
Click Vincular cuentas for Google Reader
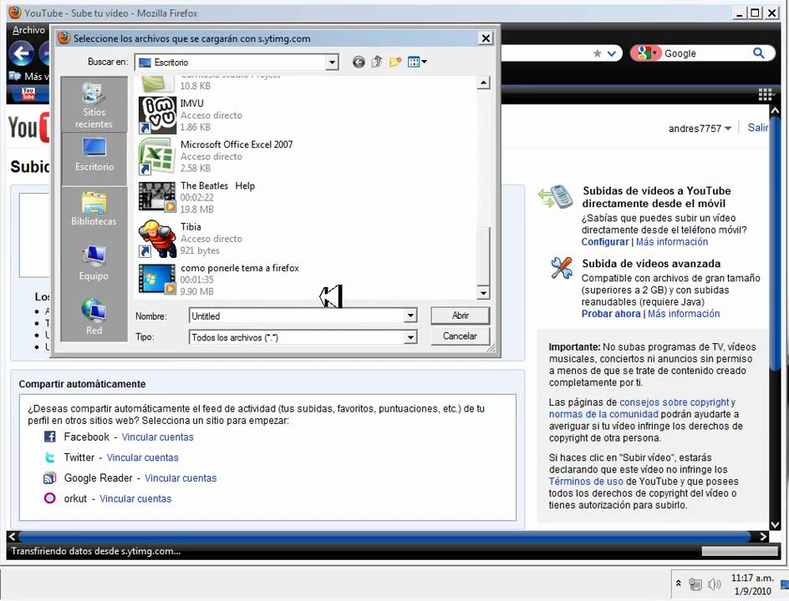tap(181, 478)
